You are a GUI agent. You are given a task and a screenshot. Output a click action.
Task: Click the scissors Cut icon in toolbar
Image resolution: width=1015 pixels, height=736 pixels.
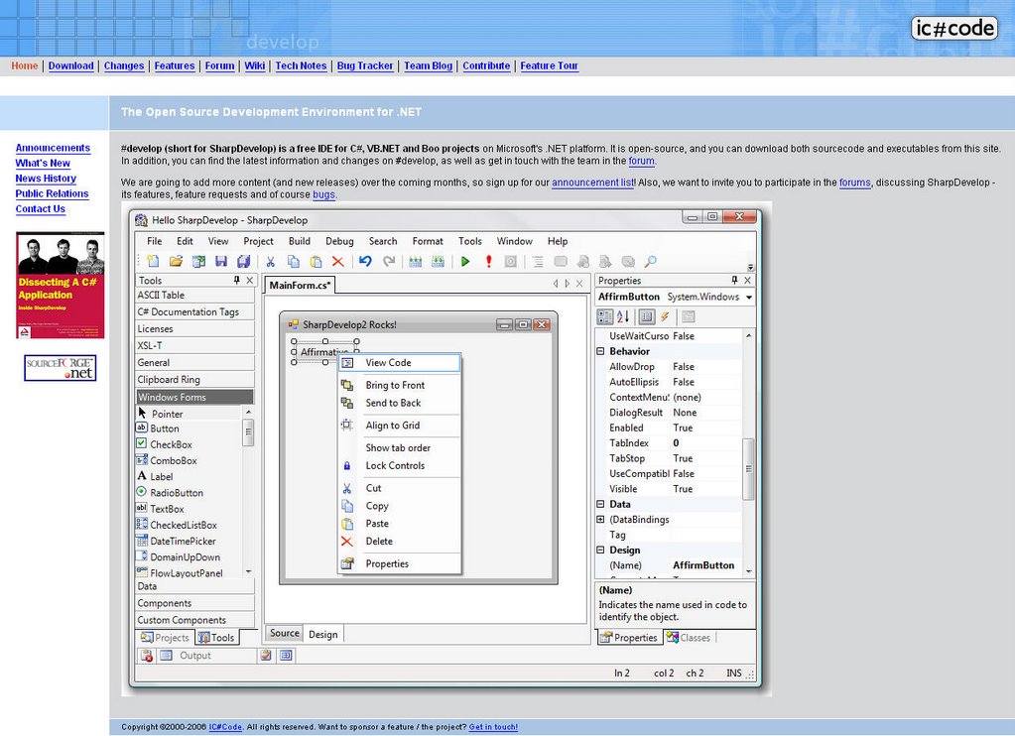(271, 262)
